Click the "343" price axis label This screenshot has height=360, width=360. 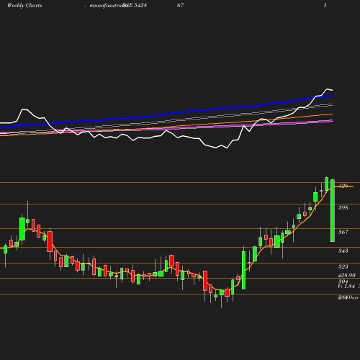343,251
